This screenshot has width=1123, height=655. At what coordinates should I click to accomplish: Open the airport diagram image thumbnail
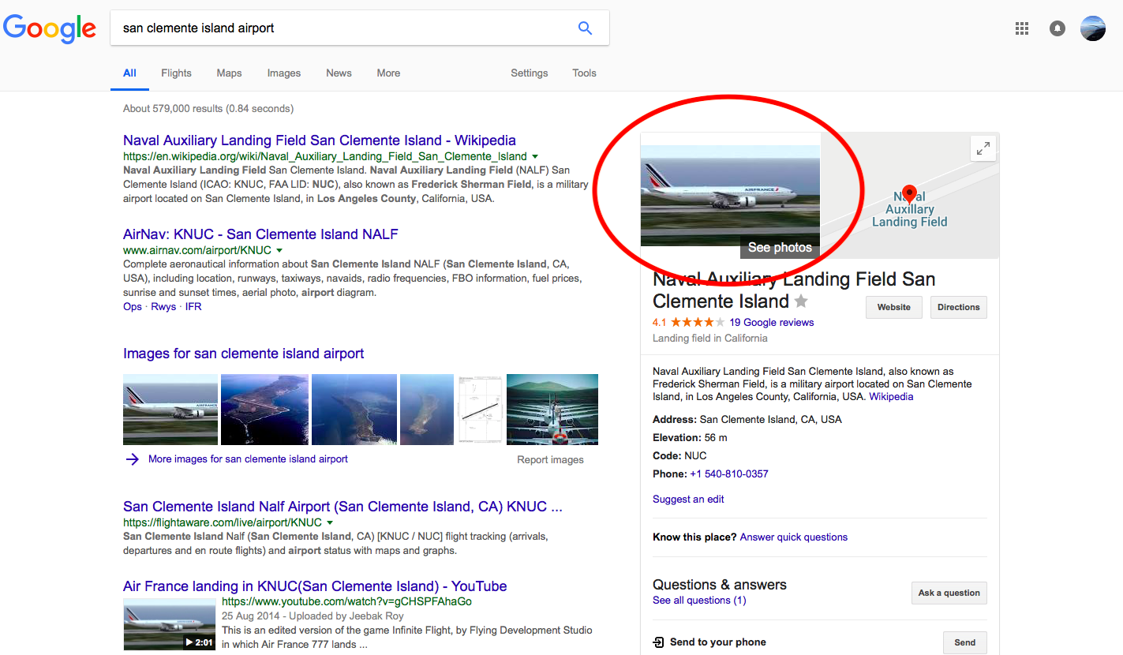coord(481,410)
